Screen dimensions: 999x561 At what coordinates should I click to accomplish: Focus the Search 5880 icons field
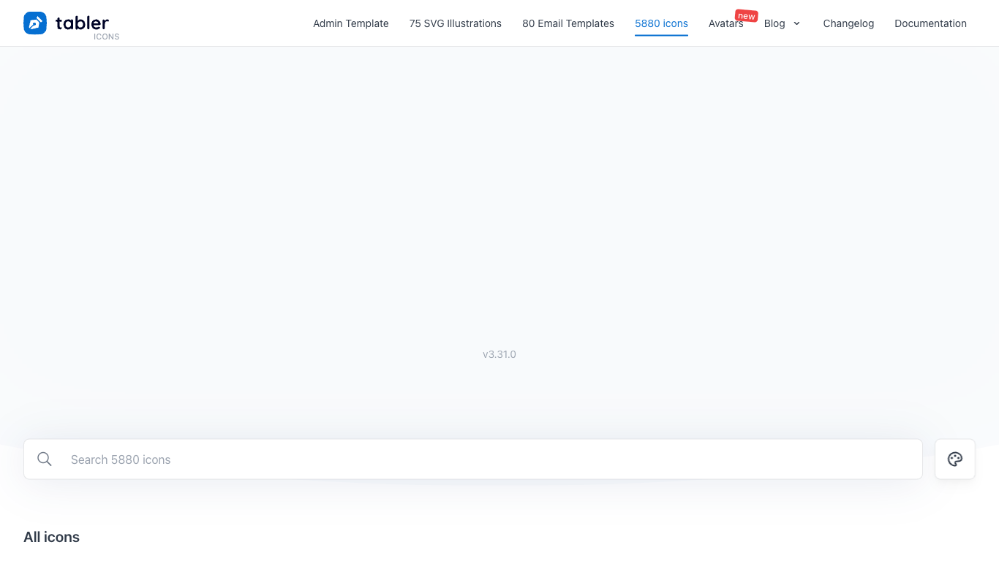tap(473, 459)
